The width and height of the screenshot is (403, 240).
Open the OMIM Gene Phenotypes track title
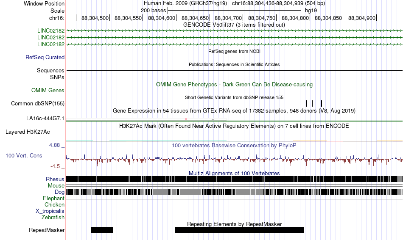[x=234, y=85]
